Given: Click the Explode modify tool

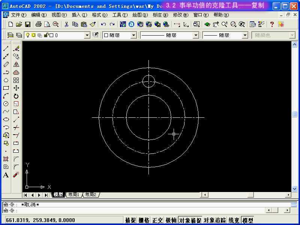Looking at the screenshot, I should [x=16, y=175].
